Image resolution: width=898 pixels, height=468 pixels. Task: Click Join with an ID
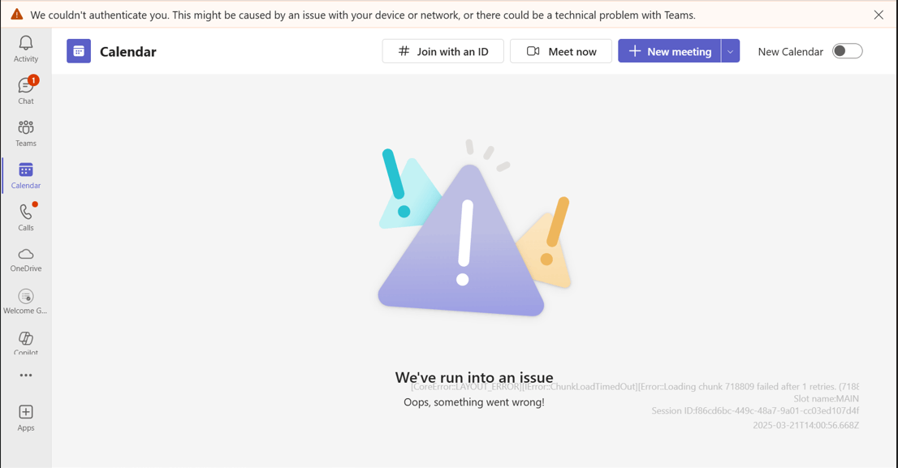click(x=443, y=51)
